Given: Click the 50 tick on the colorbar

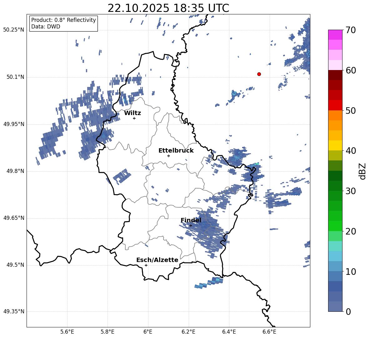Looking at the screenshot, I should click(351, 110).
